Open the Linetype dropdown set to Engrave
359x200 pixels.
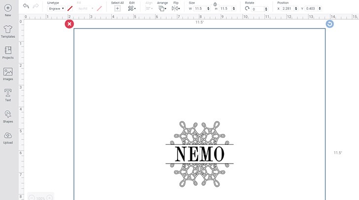[56, 9]
